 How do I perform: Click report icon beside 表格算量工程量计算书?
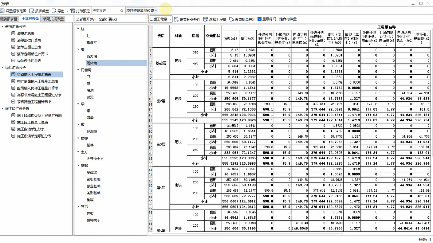(x=13, y=102)
